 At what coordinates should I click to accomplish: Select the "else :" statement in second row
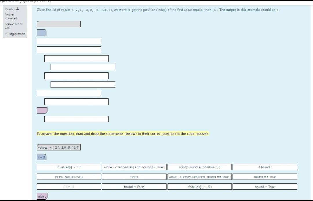click(x=134, y=177)
